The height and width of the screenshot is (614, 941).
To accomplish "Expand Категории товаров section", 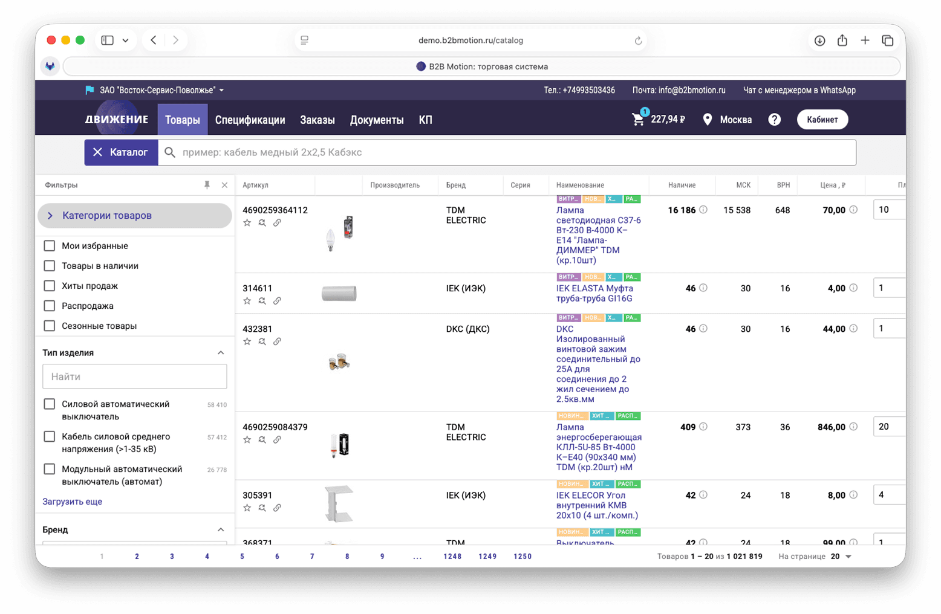I will coord(135,216).
